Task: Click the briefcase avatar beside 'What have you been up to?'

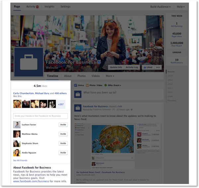Action: point(78,94)
